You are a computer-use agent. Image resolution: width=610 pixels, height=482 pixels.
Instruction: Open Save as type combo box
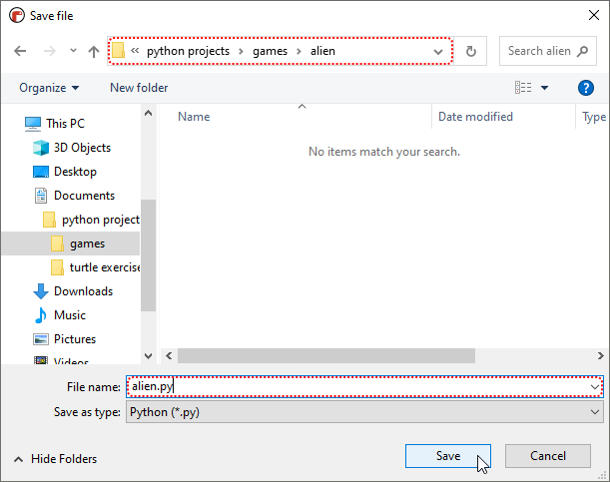click(364, 411)
